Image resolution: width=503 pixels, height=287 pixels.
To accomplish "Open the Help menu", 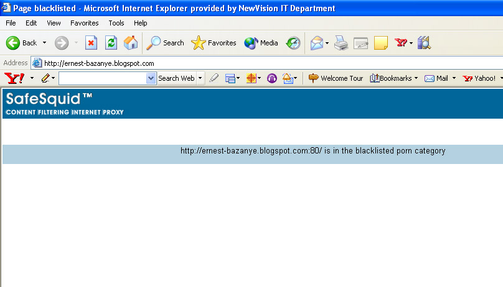I will click(140, 23).
